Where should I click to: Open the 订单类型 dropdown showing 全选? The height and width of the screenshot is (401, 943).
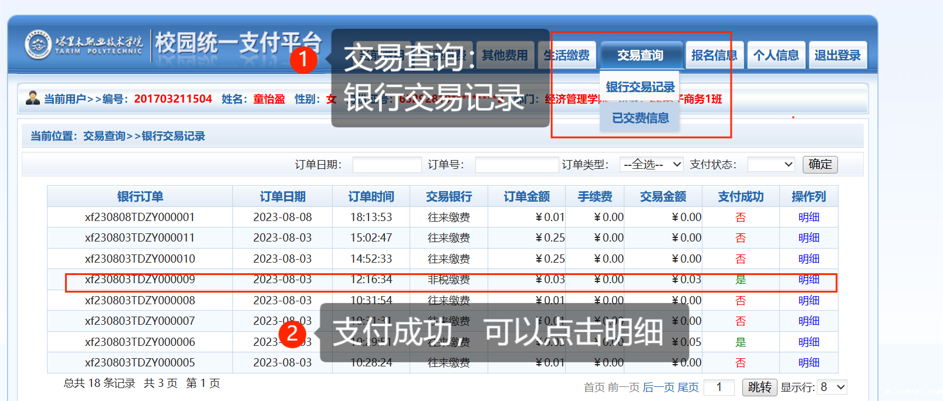click(x=651, y=164)
